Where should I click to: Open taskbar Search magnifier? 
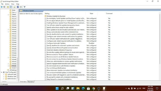62,88
